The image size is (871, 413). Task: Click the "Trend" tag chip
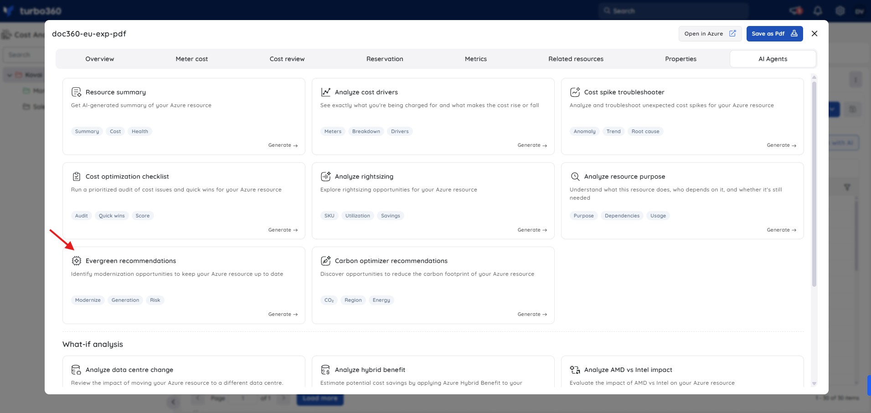613,131
